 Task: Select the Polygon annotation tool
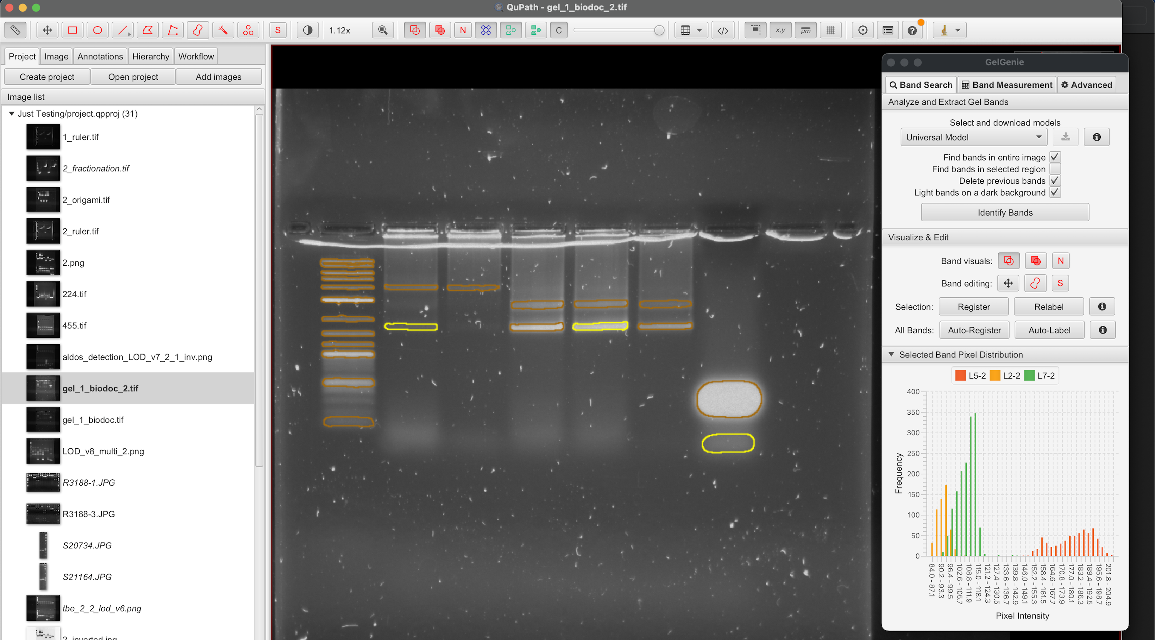(147, 30)
